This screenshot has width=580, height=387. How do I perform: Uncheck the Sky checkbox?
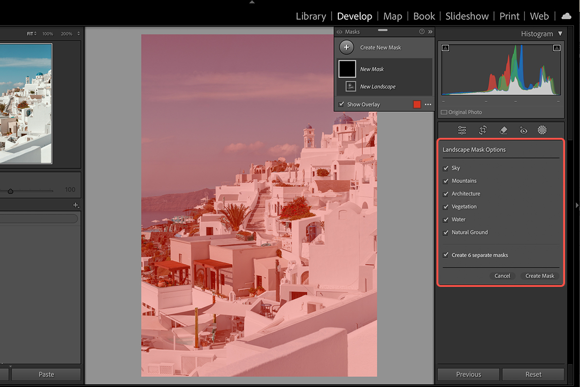tap(446, 168)
